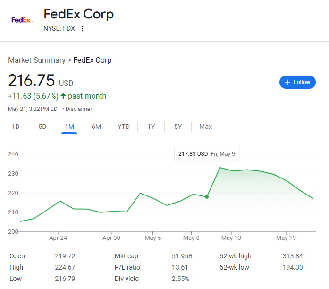Click the May 9 data point marker
The width and height of the screenshot is (329, 289).
pos(207,197)
